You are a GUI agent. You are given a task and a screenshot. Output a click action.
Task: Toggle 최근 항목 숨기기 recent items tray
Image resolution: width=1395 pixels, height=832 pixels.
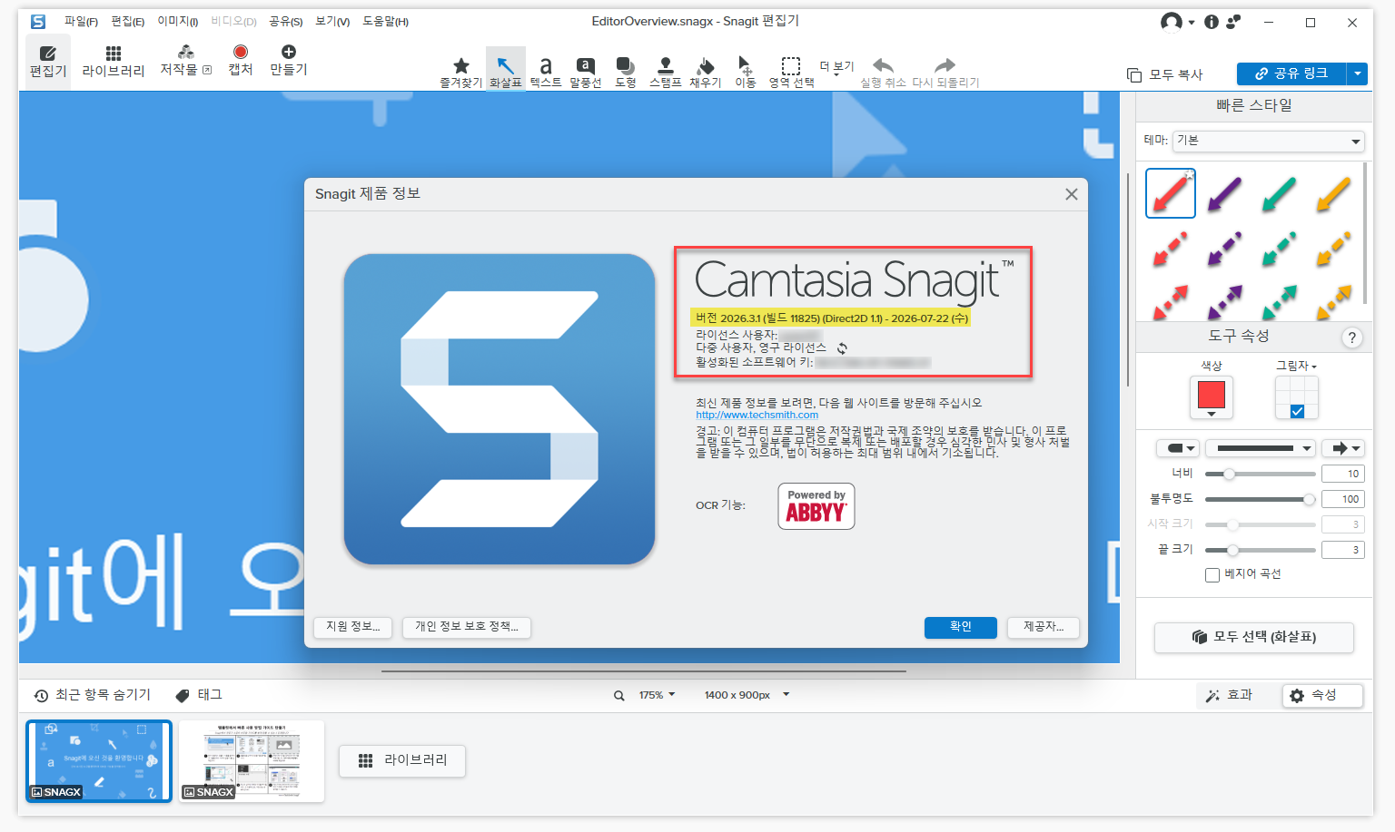[x=92, y=695]
